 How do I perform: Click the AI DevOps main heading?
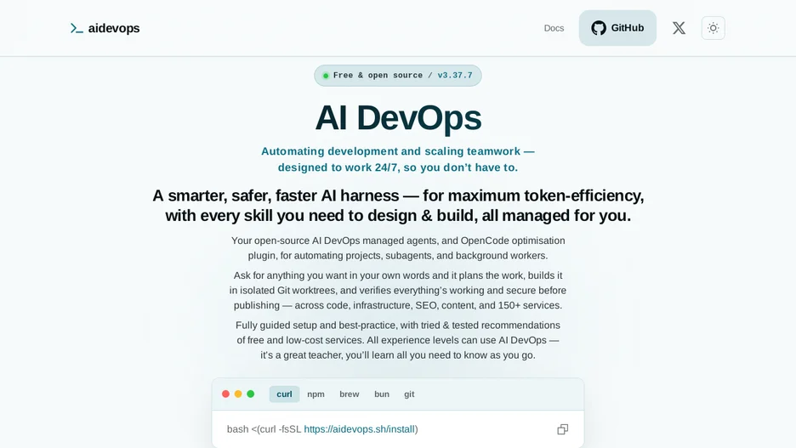point(398,117)
